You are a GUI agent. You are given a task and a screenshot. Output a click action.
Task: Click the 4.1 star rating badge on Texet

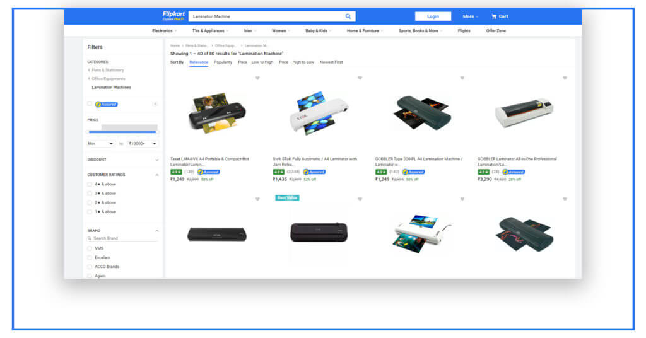point(176,172)
